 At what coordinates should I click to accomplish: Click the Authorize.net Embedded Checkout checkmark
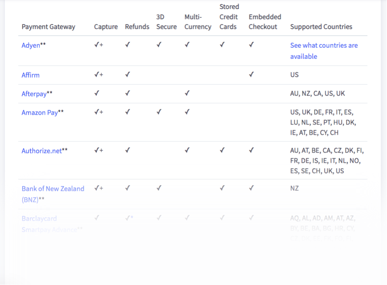click(251, 150)
